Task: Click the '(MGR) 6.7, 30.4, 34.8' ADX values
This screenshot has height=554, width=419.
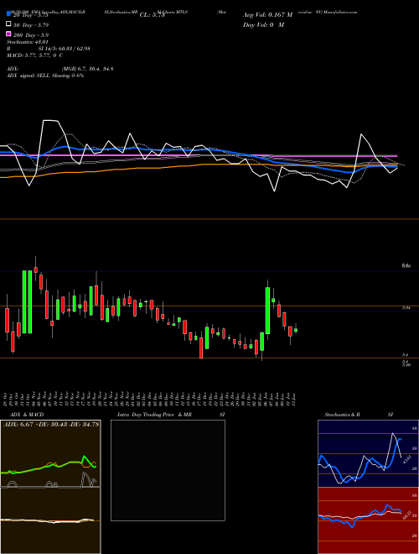Action: [87, 69]
